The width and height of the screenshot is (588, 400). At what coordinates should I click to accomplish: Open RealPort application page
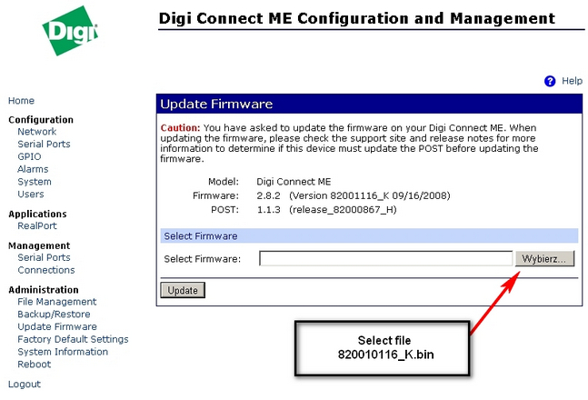tap(36, 225)
